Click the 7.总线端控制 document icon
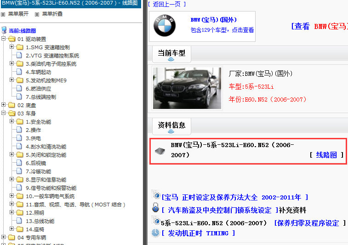Screen dimensions: 348x245 [19, 97]
